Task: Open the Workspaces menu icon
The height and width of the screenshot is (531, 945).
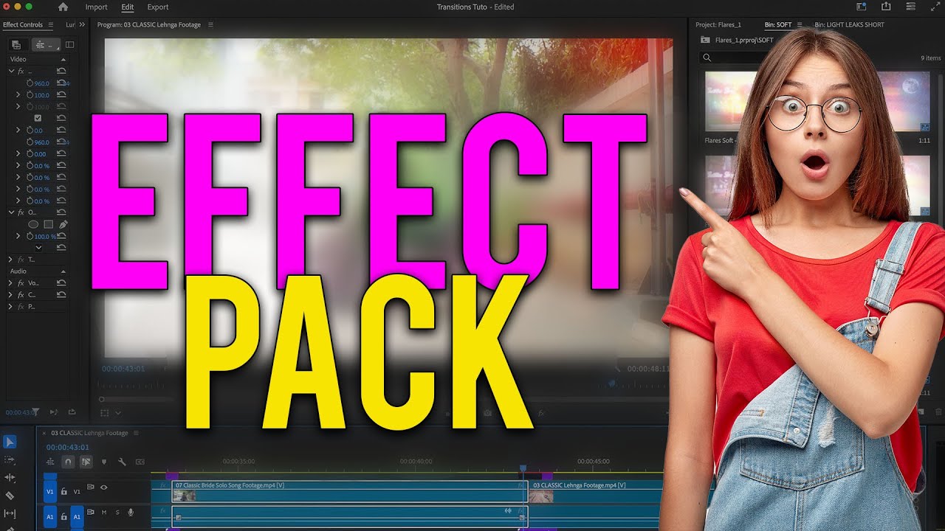Action: coord(910,7)
